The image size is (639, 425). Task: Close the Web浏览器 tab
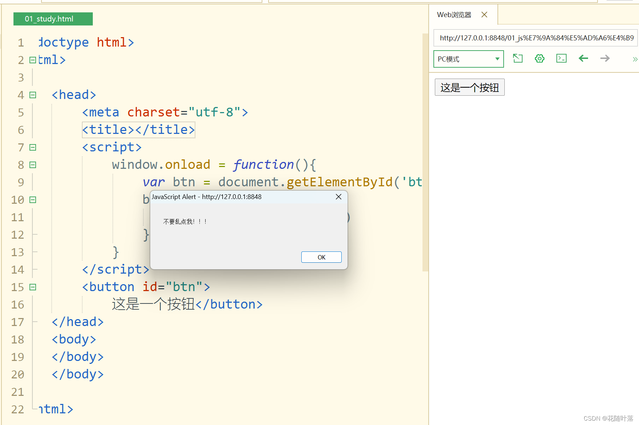[484, 15]
